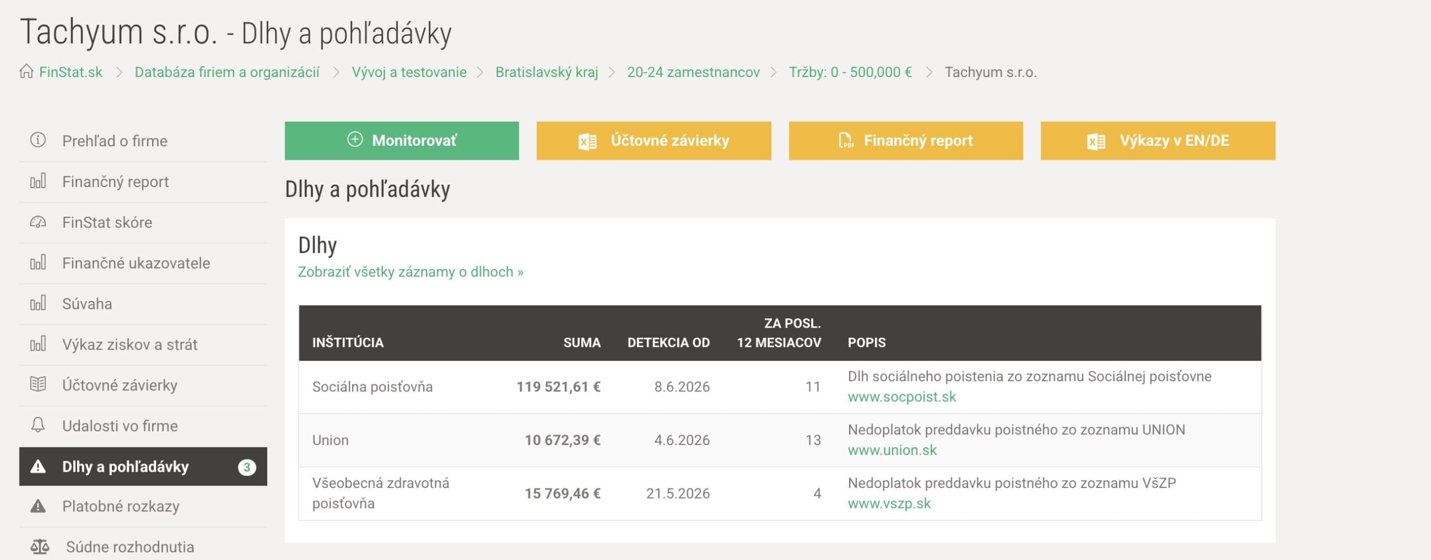
Task: Click the Tržby: 0 - 500,000 € breadcrumb
Action: coord(850,72)
